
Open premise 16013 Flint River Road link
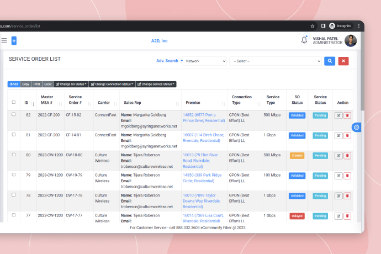[x=200, y=161]
